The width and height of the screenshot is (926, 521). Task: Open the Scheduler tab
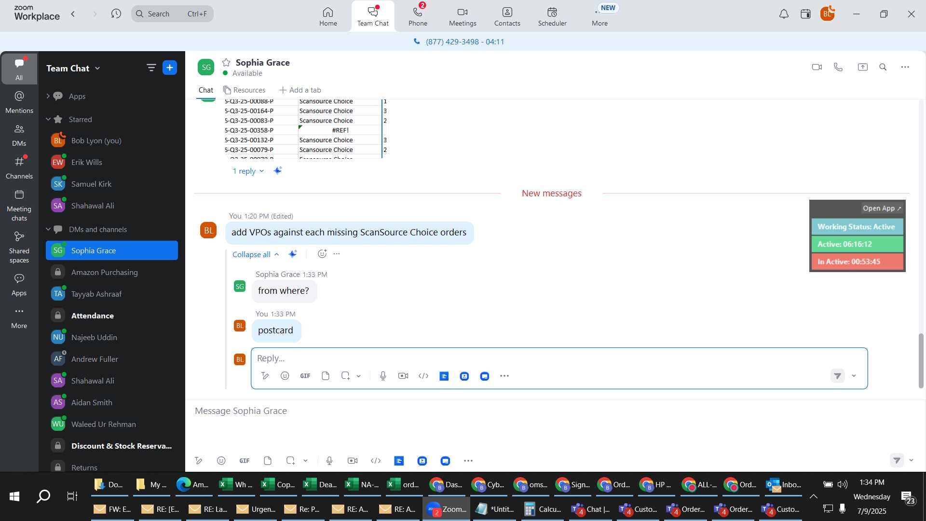(x=552, y=16)
